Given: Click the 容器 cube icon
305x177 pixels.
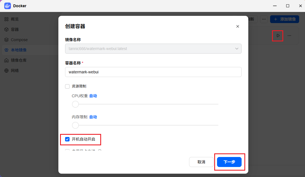Looking at the screenshot, I should pyautogui.click(x=6, y=29).
